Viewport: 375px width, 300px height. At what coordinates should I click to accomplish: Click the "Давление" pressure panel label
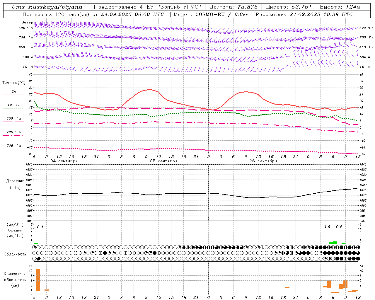[x=15, y=181]
